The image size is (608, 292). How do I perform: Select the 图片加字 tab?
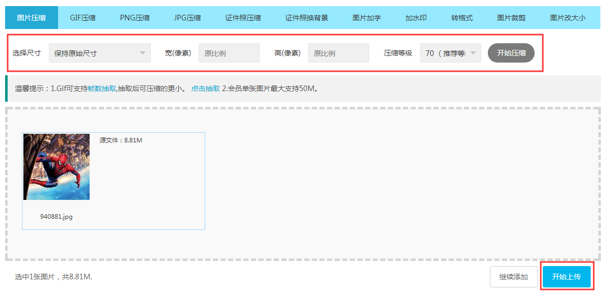click(x=367, y=18)
